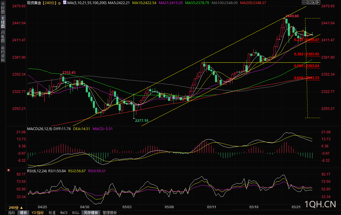Apply the 标准 template
This screenshot has width=341, height=215.
(52, 213)
